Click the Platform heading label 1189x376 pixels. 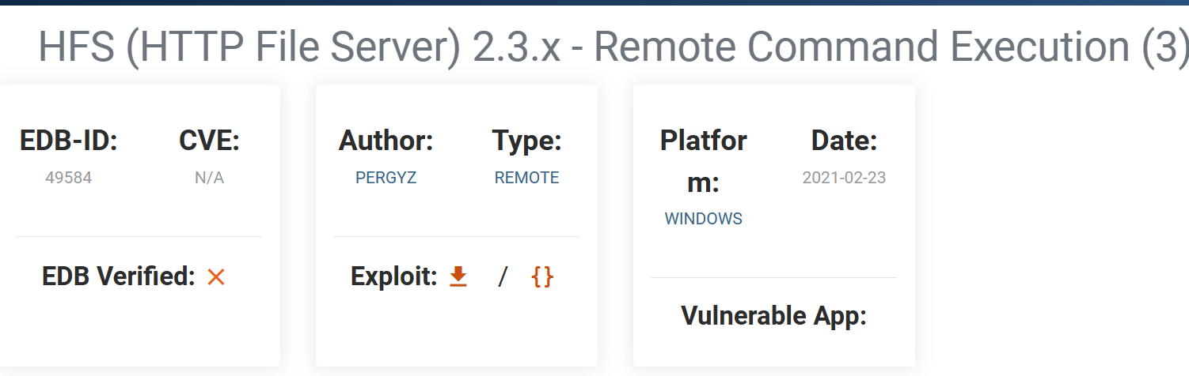(704, 161)
